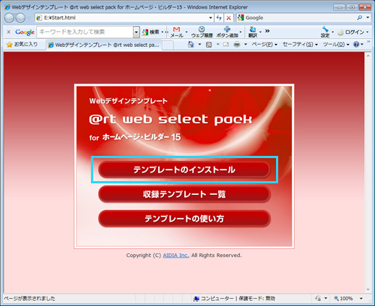Open the zoom level dropdown arrow
The width and height of the screenshot is (375, 306).
click(361, 298)
